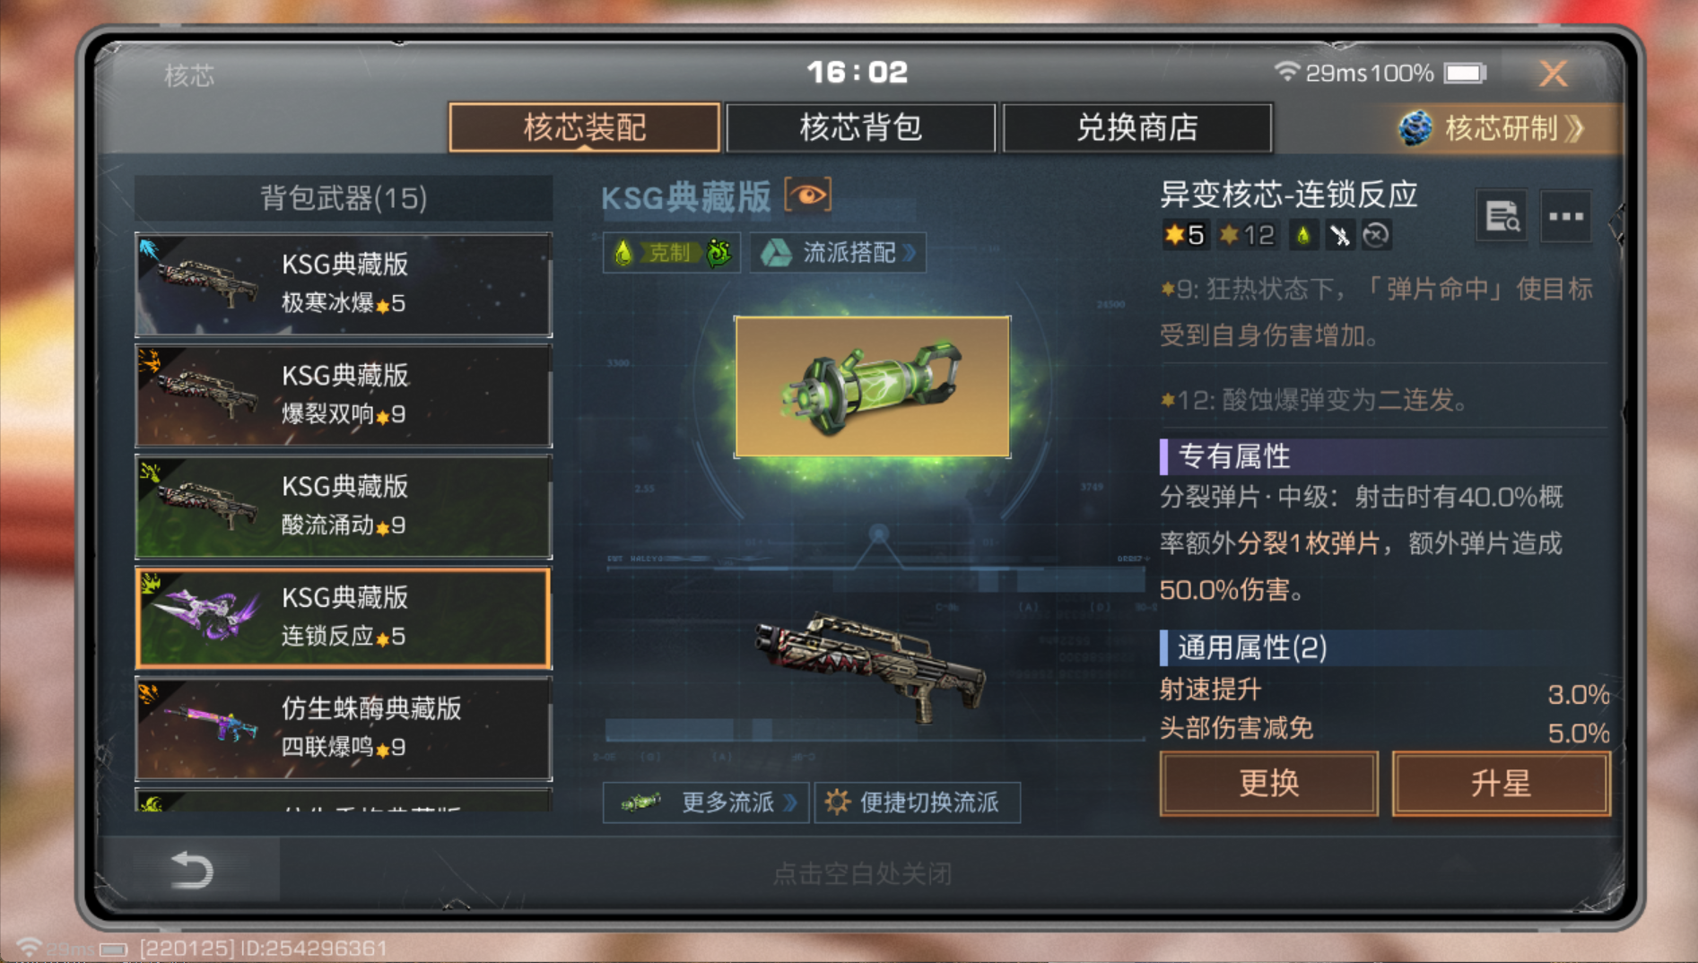
Task: Click the back arrow icon
Action: point(191,870)
